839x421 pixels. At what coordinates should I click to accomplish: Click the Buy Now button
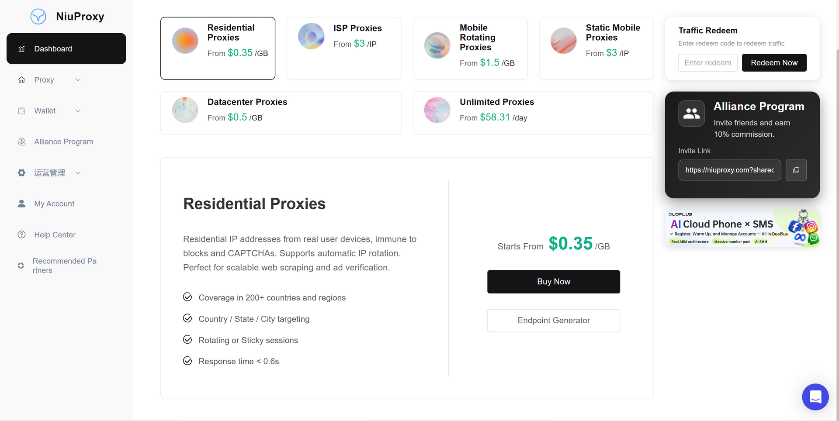pyautogui.click(x=553, y=282)
